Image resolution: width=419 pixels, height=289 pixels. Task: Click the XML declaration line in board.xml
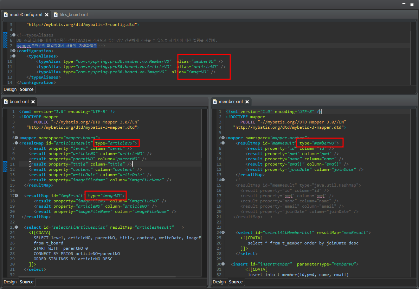67,112
